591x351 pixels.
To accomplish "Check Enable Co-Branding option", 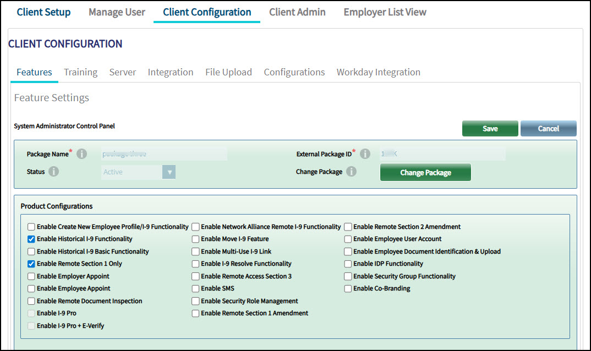I will tap(348, 289).
